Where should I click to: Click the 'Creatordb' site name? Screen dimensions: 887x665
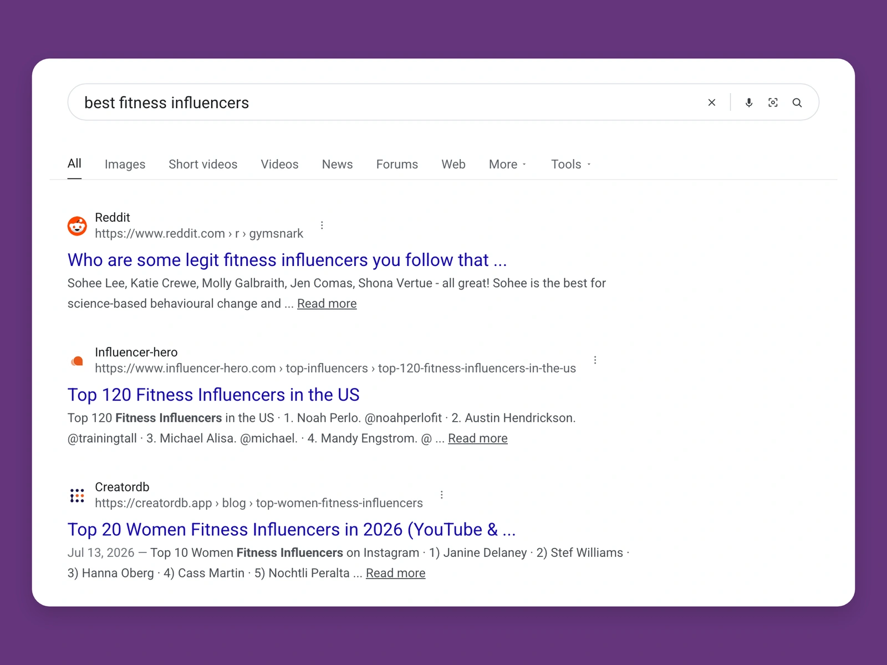pos(122,487)
